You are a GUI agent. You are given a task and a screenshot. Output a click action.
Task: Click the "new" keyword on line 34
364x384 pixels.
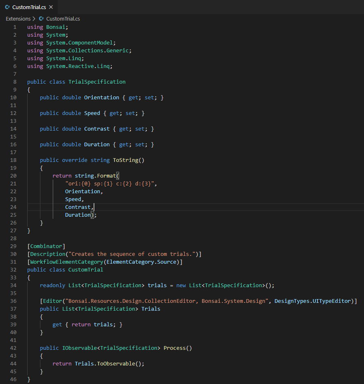click(x=181, y=285)
